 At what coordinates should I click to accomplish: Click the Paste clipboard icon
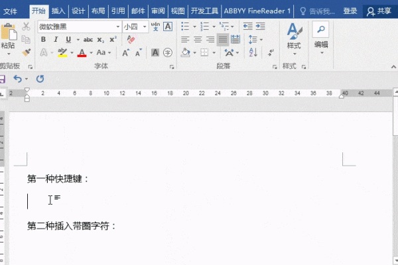[9, 32]
